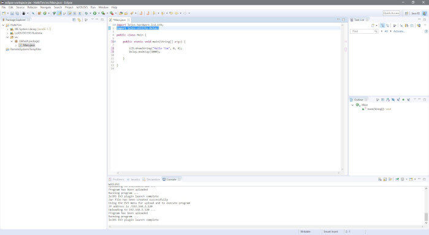Collapse the HelloTim project tree node

[x=3, y=25]
